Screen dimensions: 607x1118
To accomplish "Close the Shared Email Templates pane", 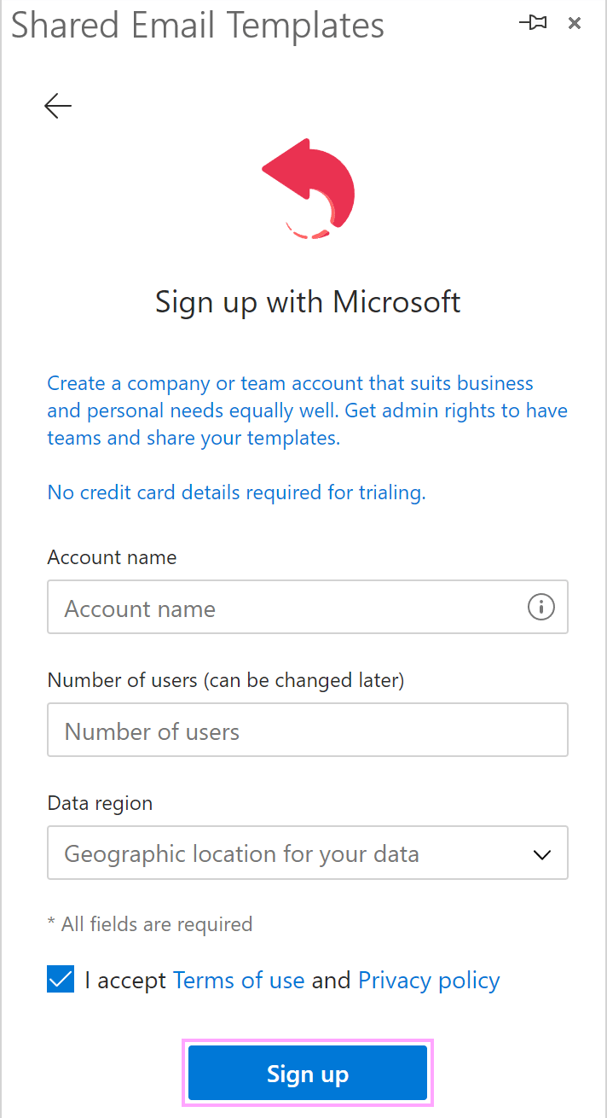I will click(575, 23).
